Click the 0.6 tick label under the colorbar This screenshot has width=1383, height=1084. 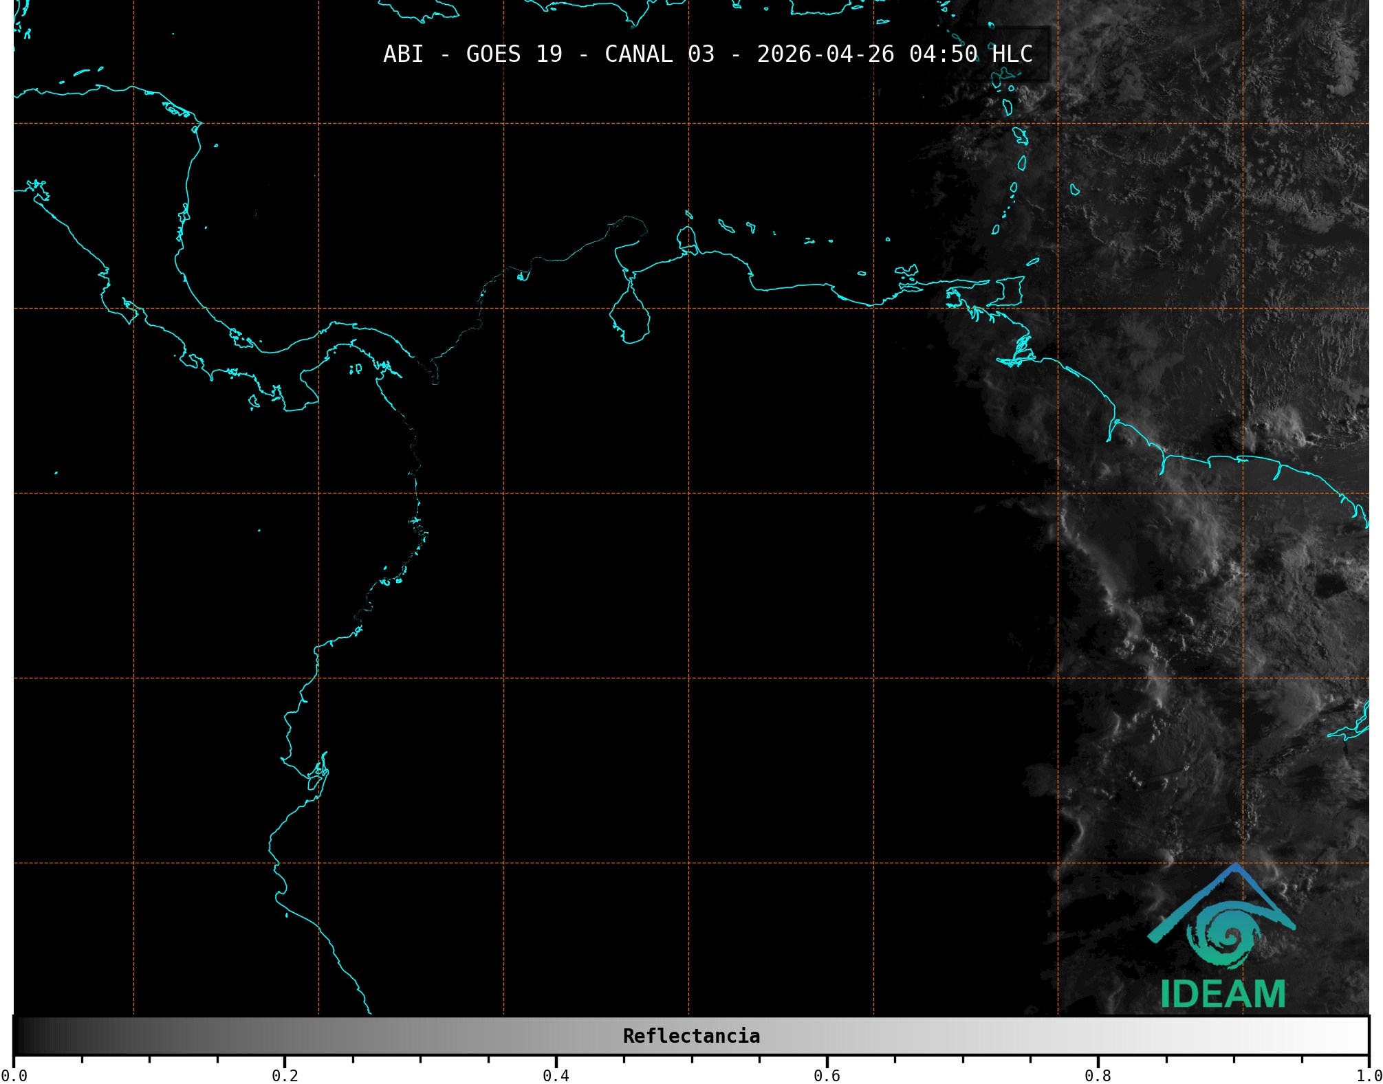(827, 1075)
